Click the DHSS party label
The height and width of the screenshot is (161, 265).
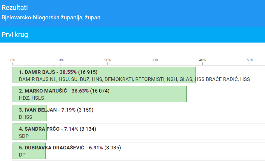click(26, 117)
